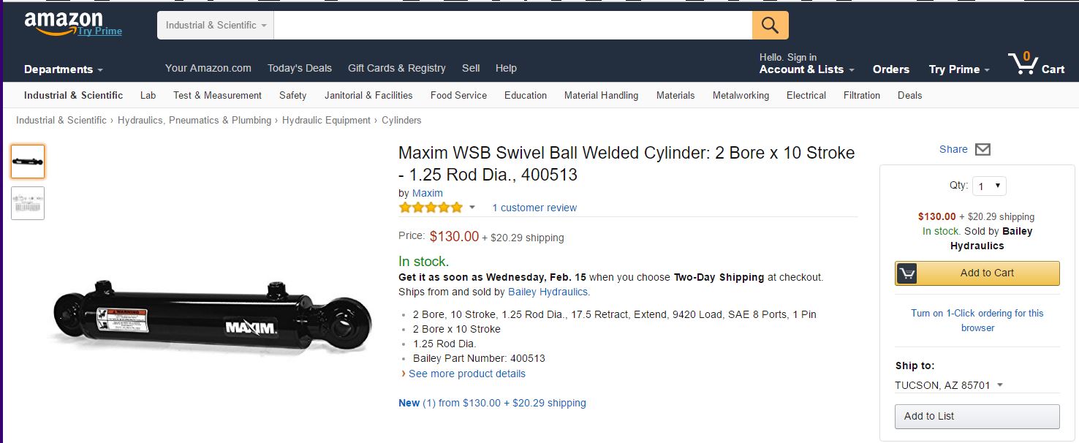Select the first cylinder photo thumbnail
The image size is (1079, 443).
pos(28,162)
